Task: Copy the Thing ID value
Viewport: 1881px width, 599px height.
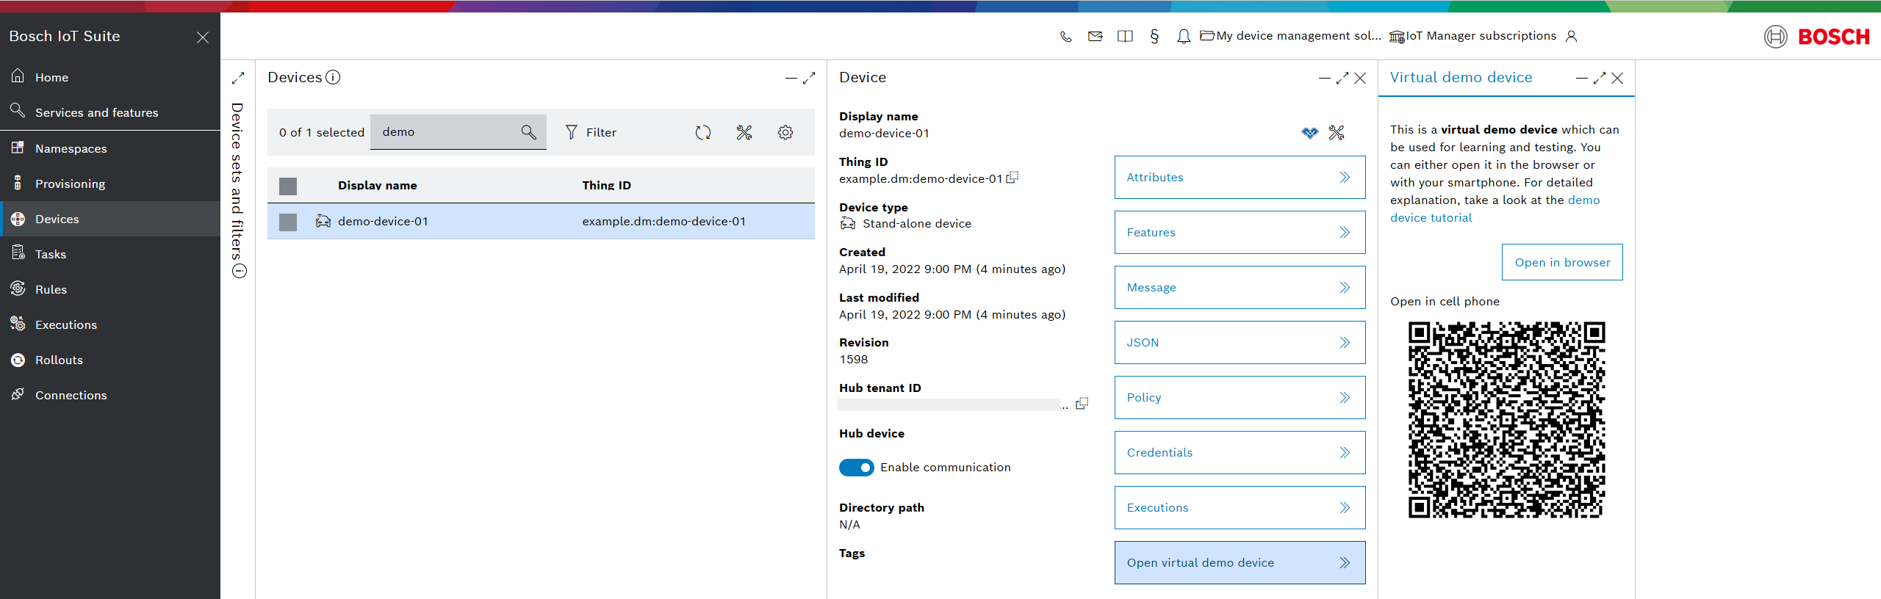Action: point(1013,177)
